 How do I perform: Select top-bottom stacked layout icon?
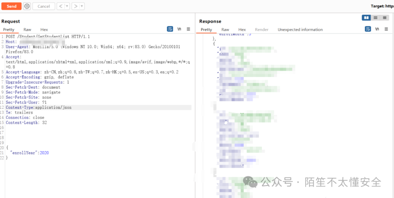point(375,18)
